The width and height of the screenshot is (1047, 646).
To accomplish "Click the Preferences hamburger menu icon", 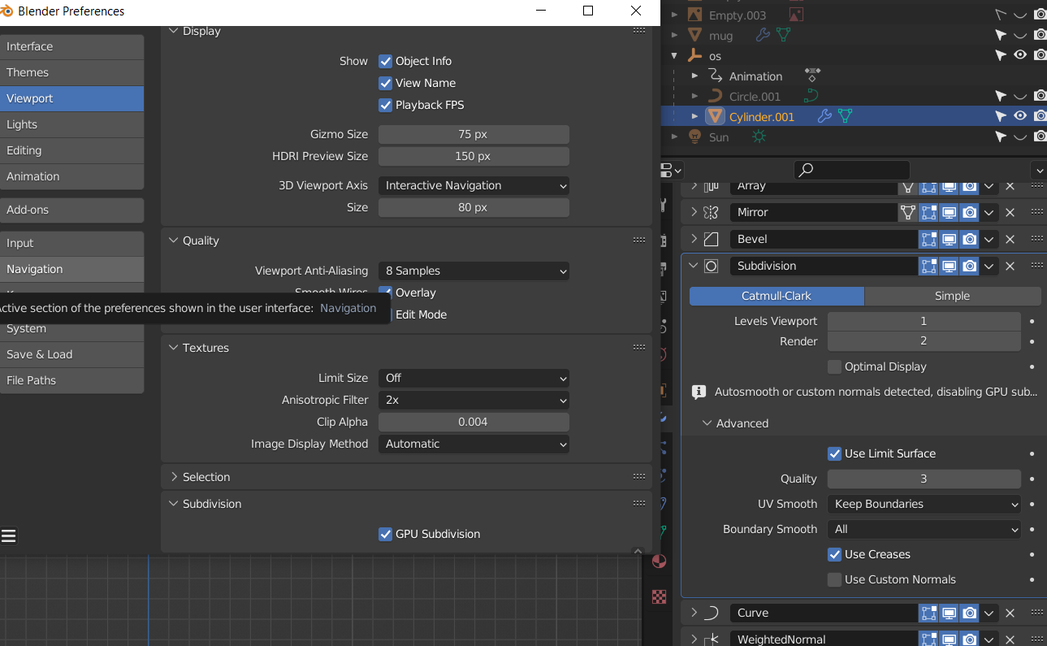I will [9, 535].
